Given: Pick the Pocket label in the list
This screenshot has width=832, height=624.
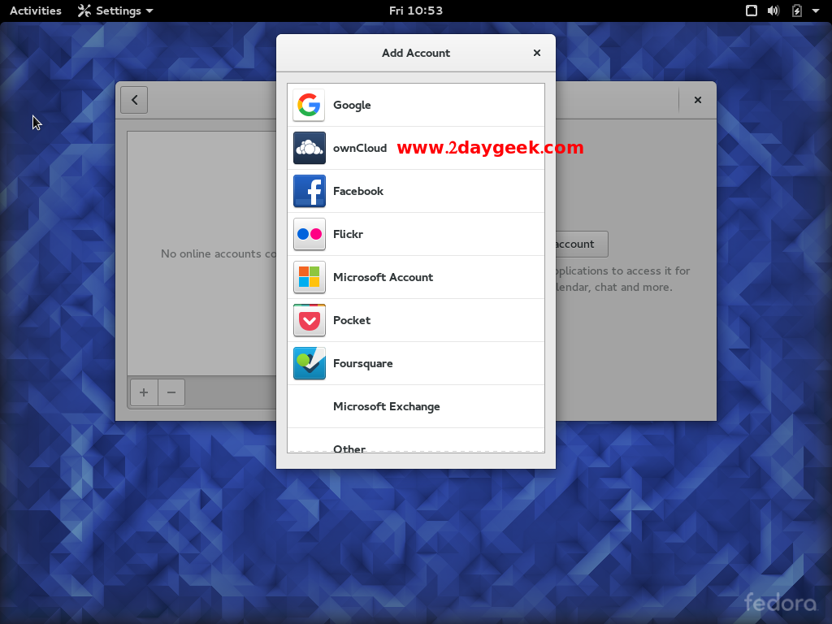Looking at the screenshot, I should pyautogui.click(x=352, y=320).
